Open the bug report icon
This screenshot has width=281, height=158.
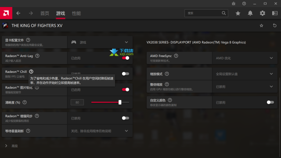tap(234, 4)
